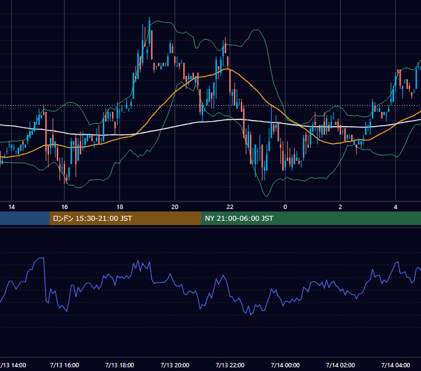The image size is (421, 371).
Task: Click the '7/14 02:00' date label
Action: tap(341, 365)
